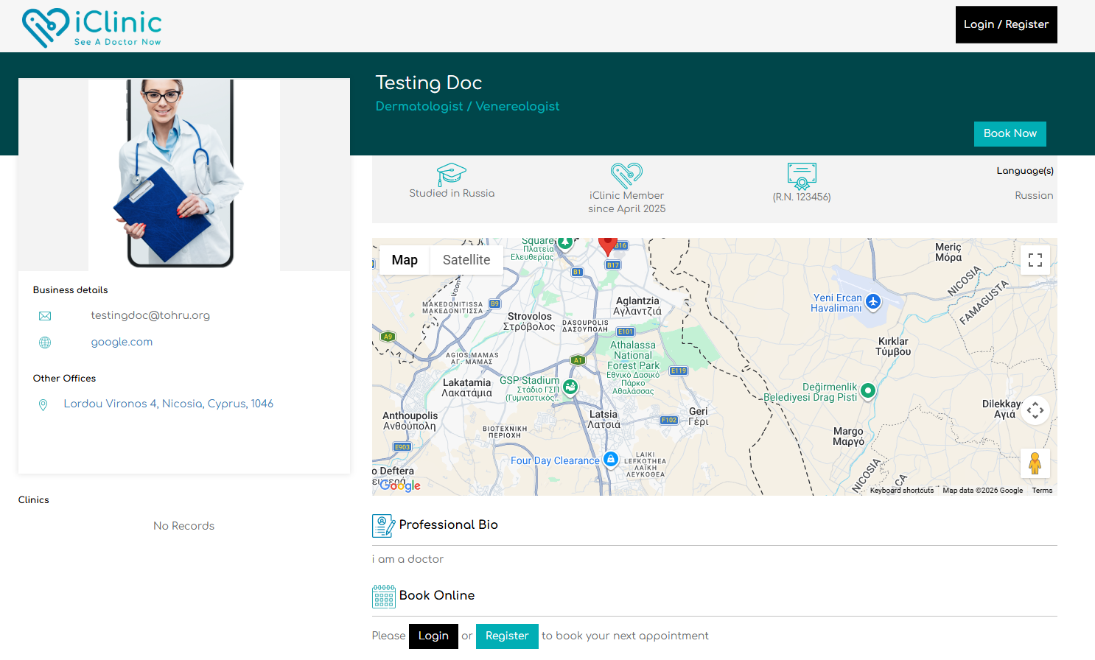1095x660 pixels.
Task: Click the GSP Stadium map marker
Action: (570, 387)
